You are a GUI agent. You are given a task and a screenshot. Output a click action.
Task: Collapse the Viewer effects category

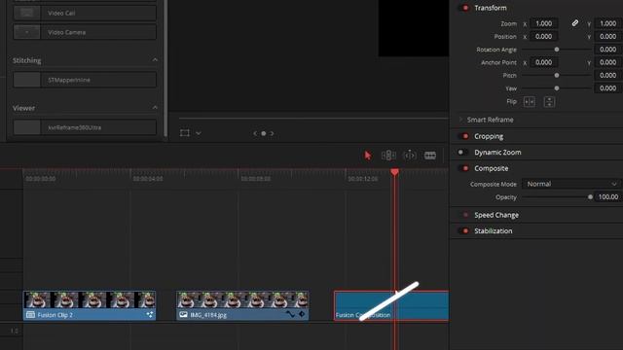tap(155, 108)
